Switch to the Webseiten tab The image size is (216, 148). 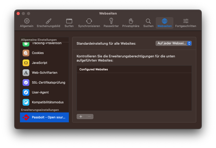pyautogui.click(x=164, y=23)
